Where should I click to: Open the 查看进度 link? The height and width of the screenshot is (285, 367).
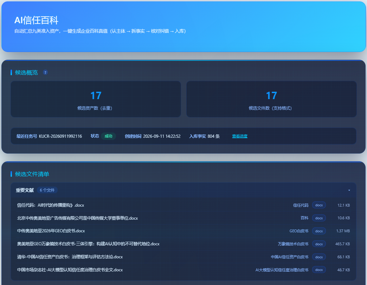pyautogui.click(x=240, y=136)
